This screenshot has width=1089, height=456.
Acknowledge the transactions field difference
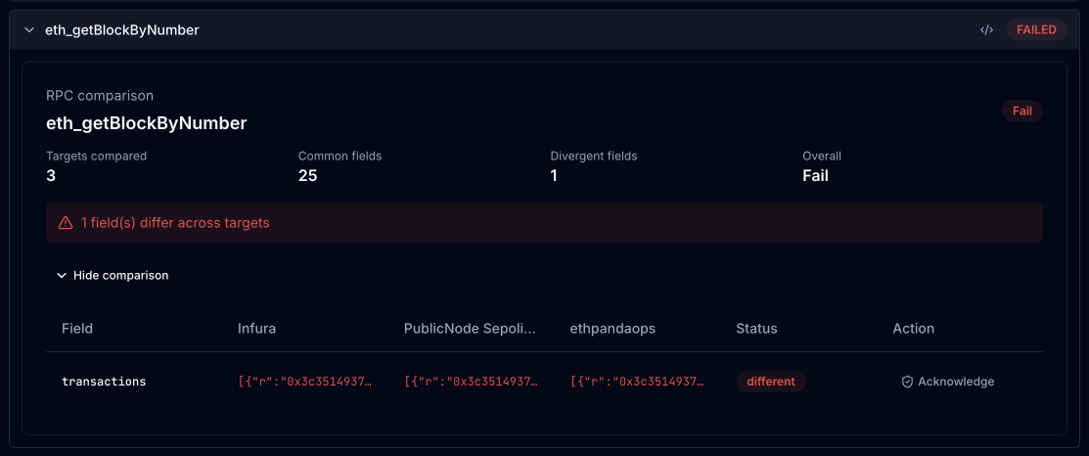(947, 382)
